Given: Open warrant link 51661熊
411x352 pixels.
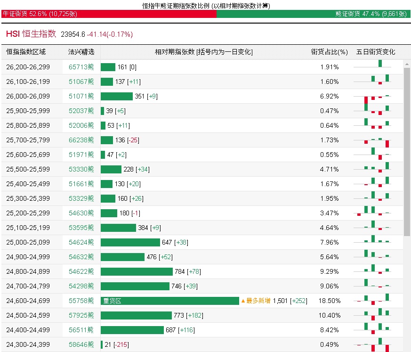Looking at the screenshot, I should 81,184.
